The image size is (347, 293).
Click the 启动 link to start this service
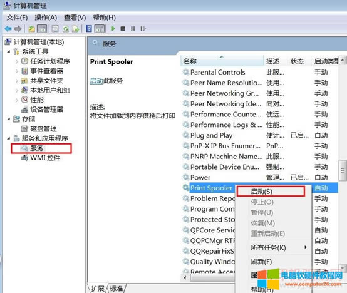click(96, 81)
